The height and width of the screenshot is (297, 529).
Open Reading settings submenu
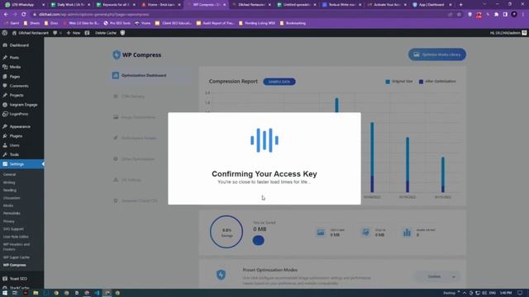[x=10, y=191]
